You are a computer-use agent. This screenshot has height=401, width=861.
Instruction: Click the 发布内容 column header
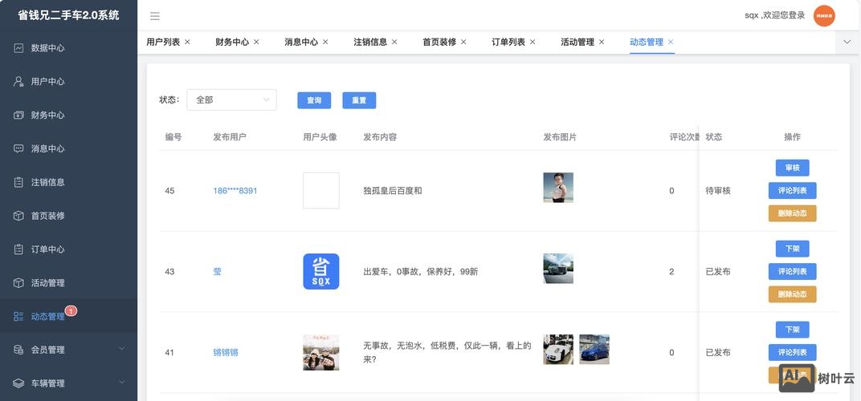[x=380, y=137]
